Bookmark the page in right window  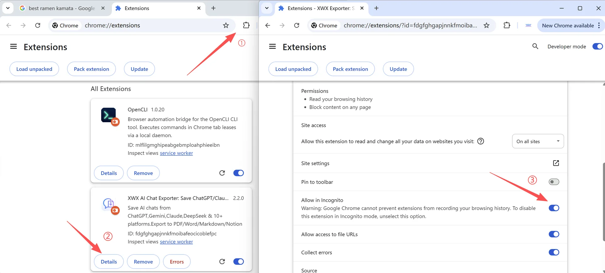[x=487, y=25]
